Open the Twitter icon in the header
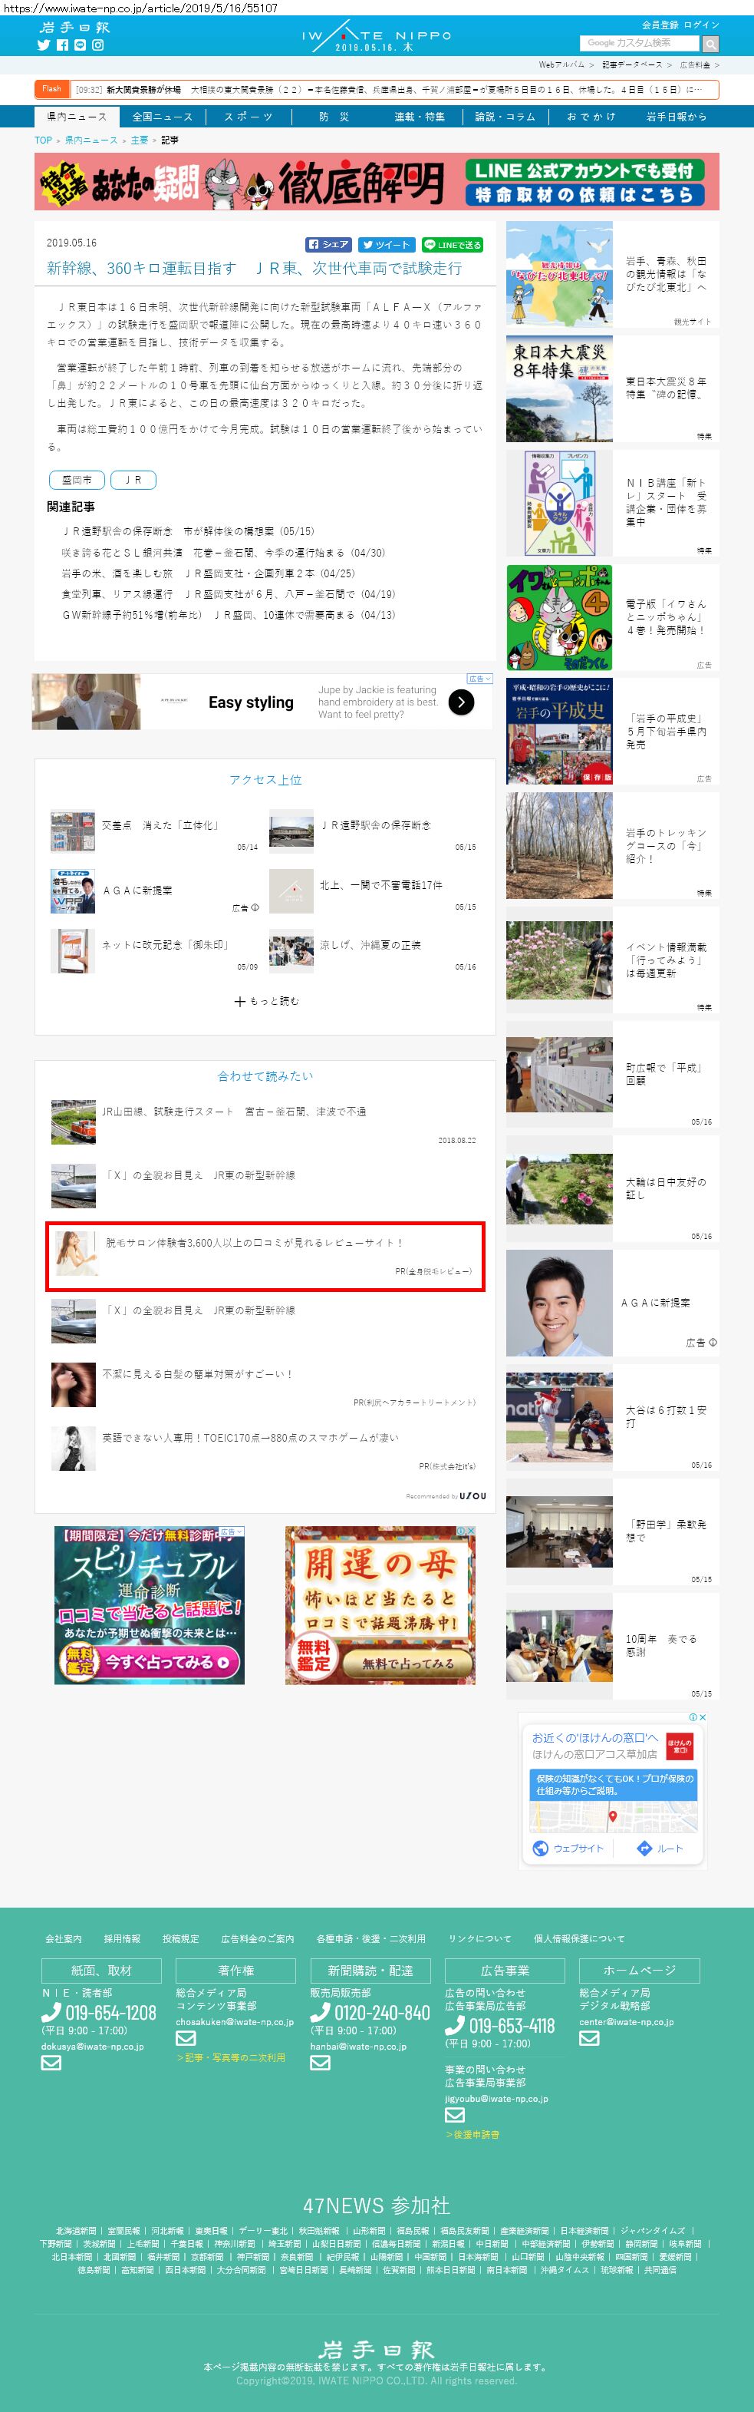 click(43, 45)
